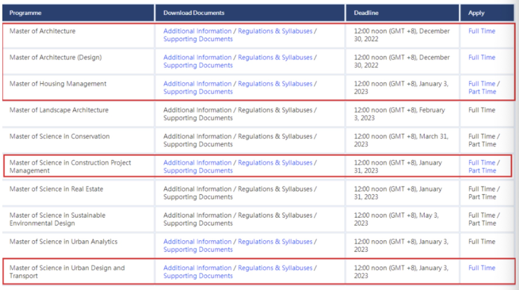Open Regulations & Syllabuses for Construction Project Management
This screenshot has height=290, width=519.
(275, 163)
